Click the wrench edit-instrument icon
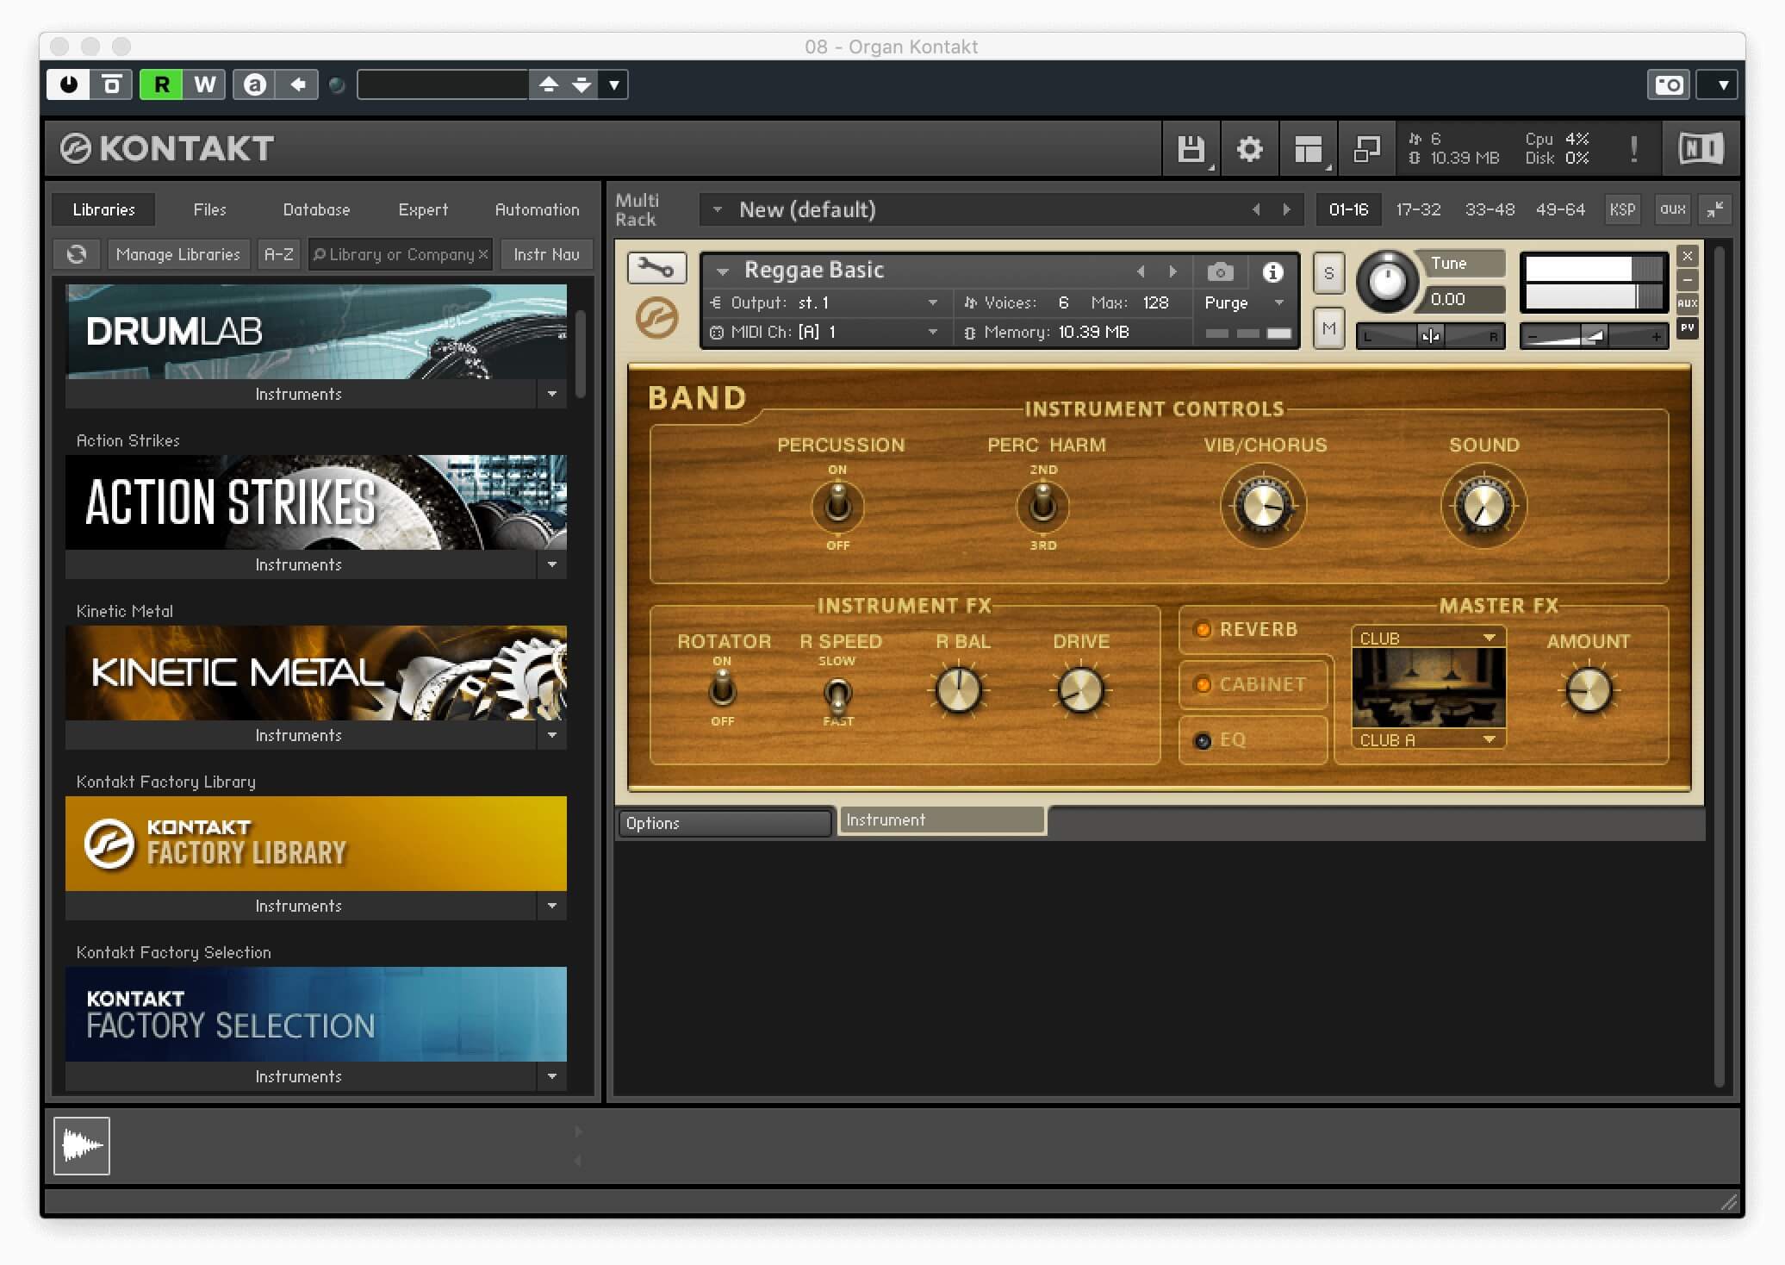This screenshot has height=1265, width=1785. (x=656, y=268)
